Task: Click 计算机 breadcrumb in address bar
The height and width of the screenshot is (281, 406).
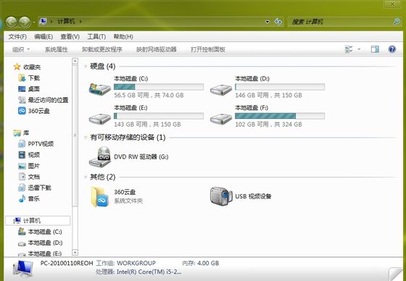Action: click(66, 21)
